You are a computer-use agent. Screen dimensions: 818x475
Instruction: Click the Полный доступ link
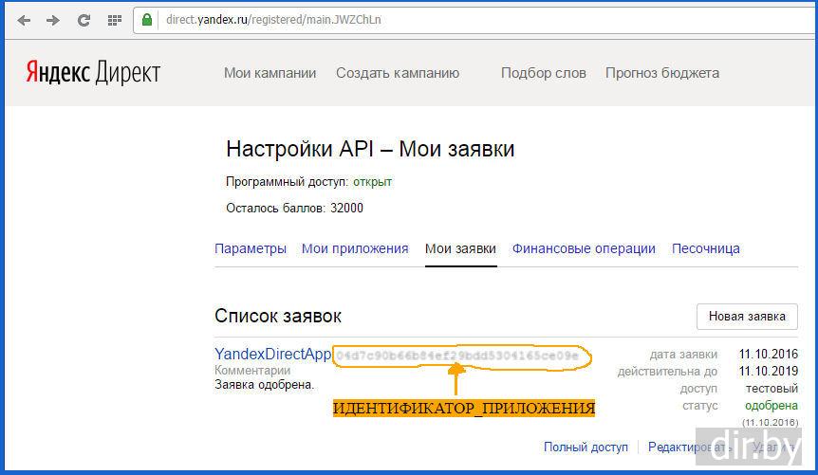pos(586,447)
